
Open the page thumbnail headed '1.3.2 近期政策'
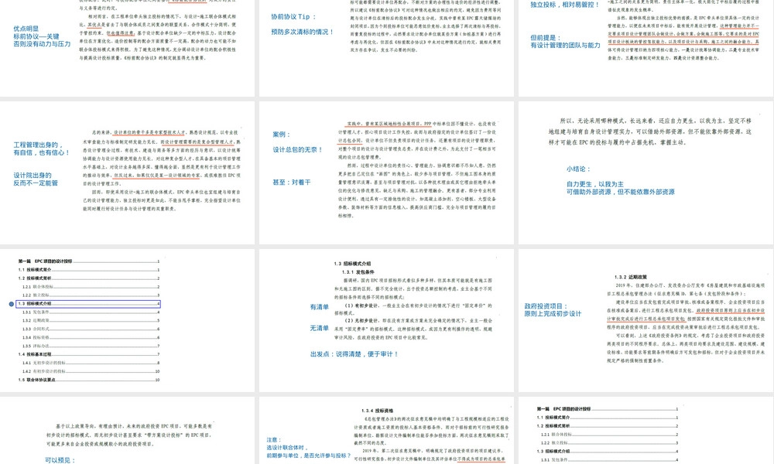(x=646, y=320)
